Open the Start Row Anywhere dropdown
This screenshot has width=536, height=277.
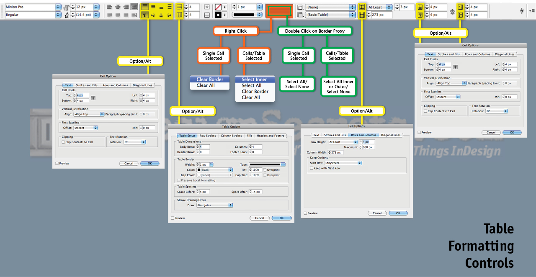click(343, 163)
